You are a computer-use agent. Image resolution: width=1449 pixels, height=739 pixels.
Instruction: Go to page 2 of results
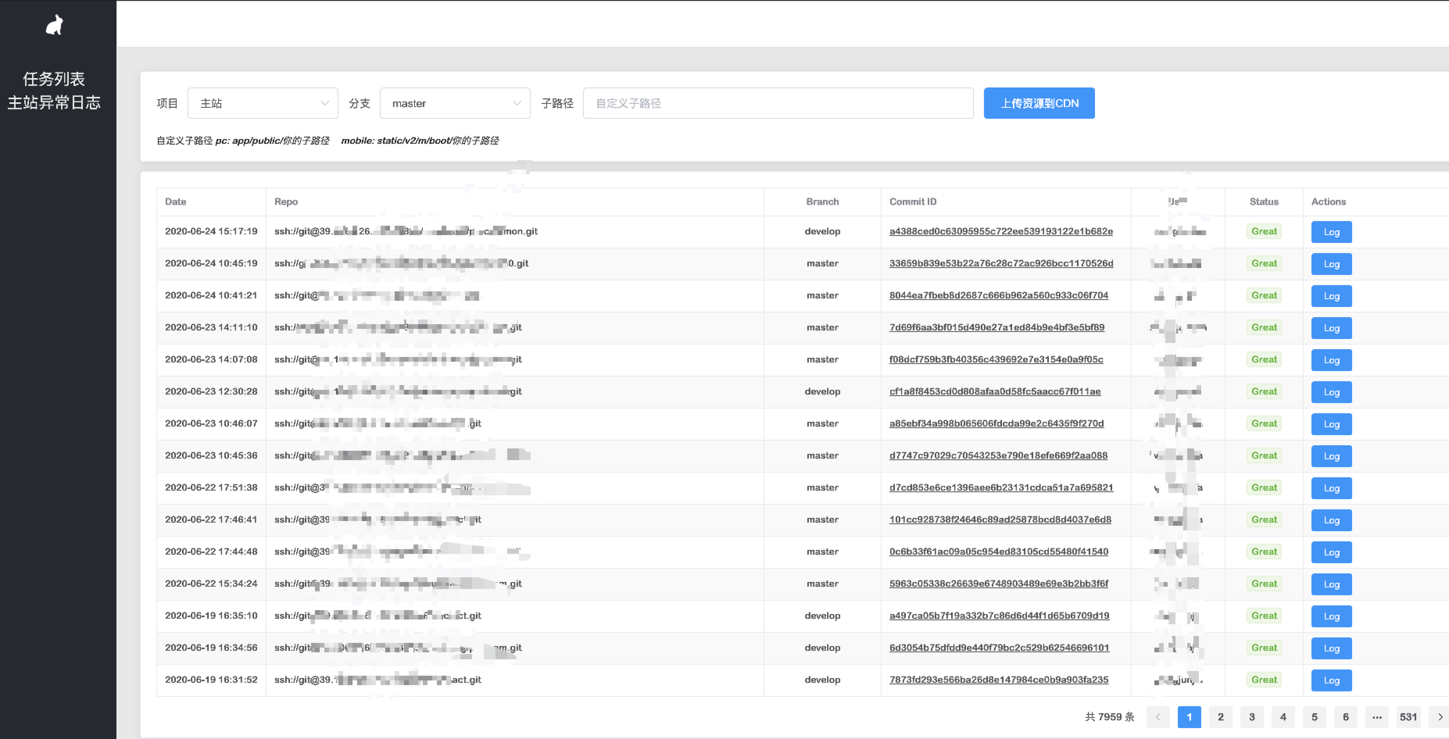pyautogui.click(x=1220, y=717)
